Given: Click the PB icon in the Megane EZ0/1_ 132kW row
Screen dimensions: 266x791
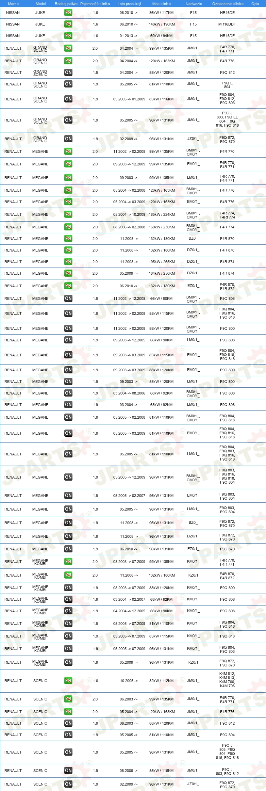Looking at the screenshot, I should tap(68, 286).
